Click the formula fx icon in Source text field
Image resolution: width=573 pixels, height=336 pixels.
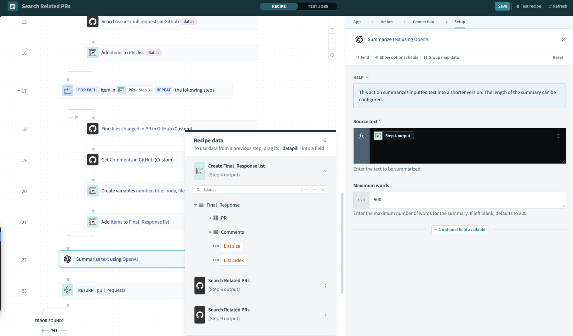361,136
